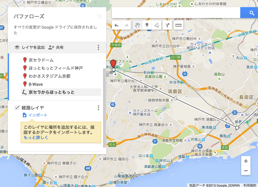Viewport: 258px width, 187px height.
Task: Click the 滝の茶屋 station label
Action: (x=120, y=183)
